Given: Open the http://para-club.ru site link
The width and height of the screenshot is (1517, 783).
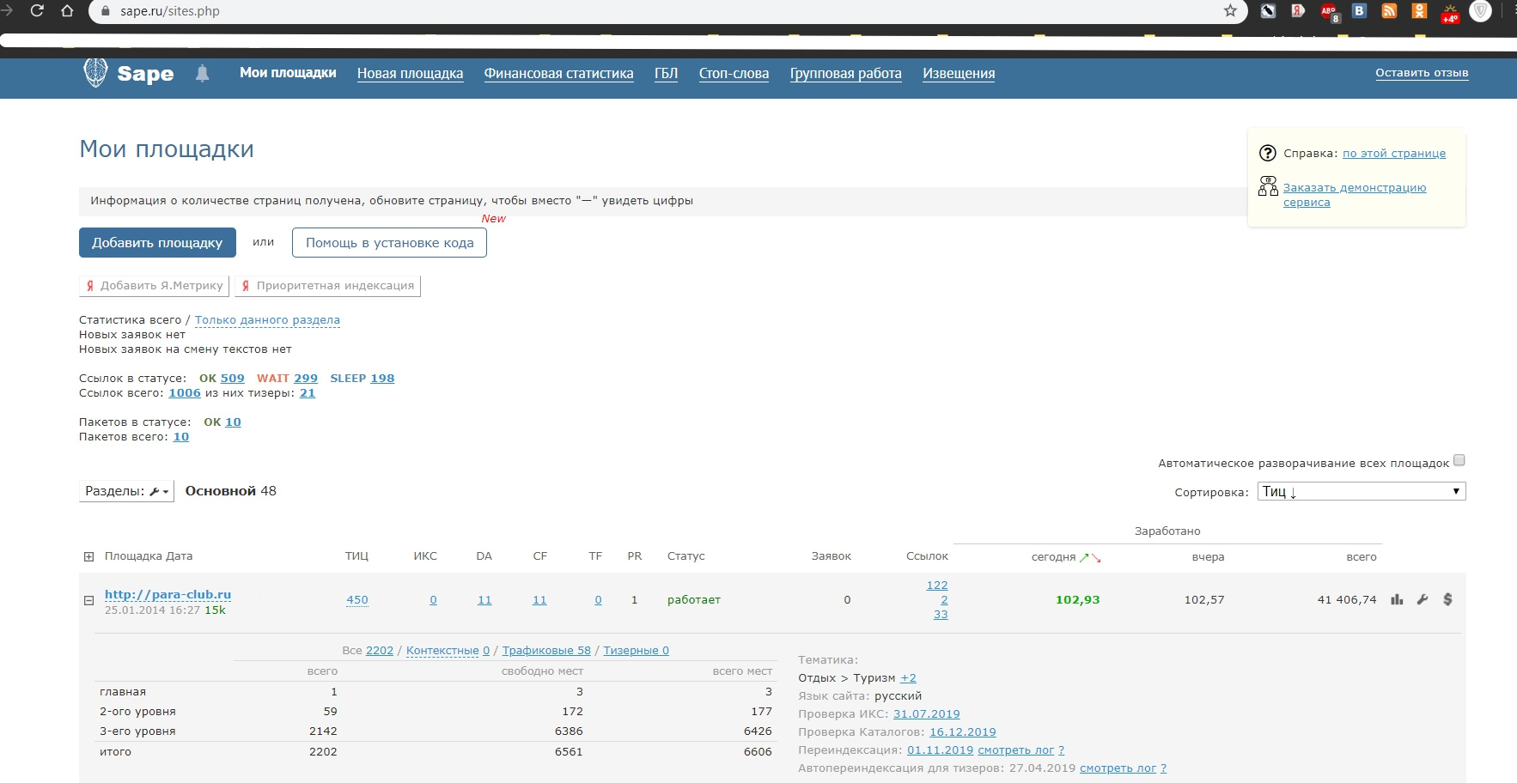Looking at the screenshot, I should (168, 594).
